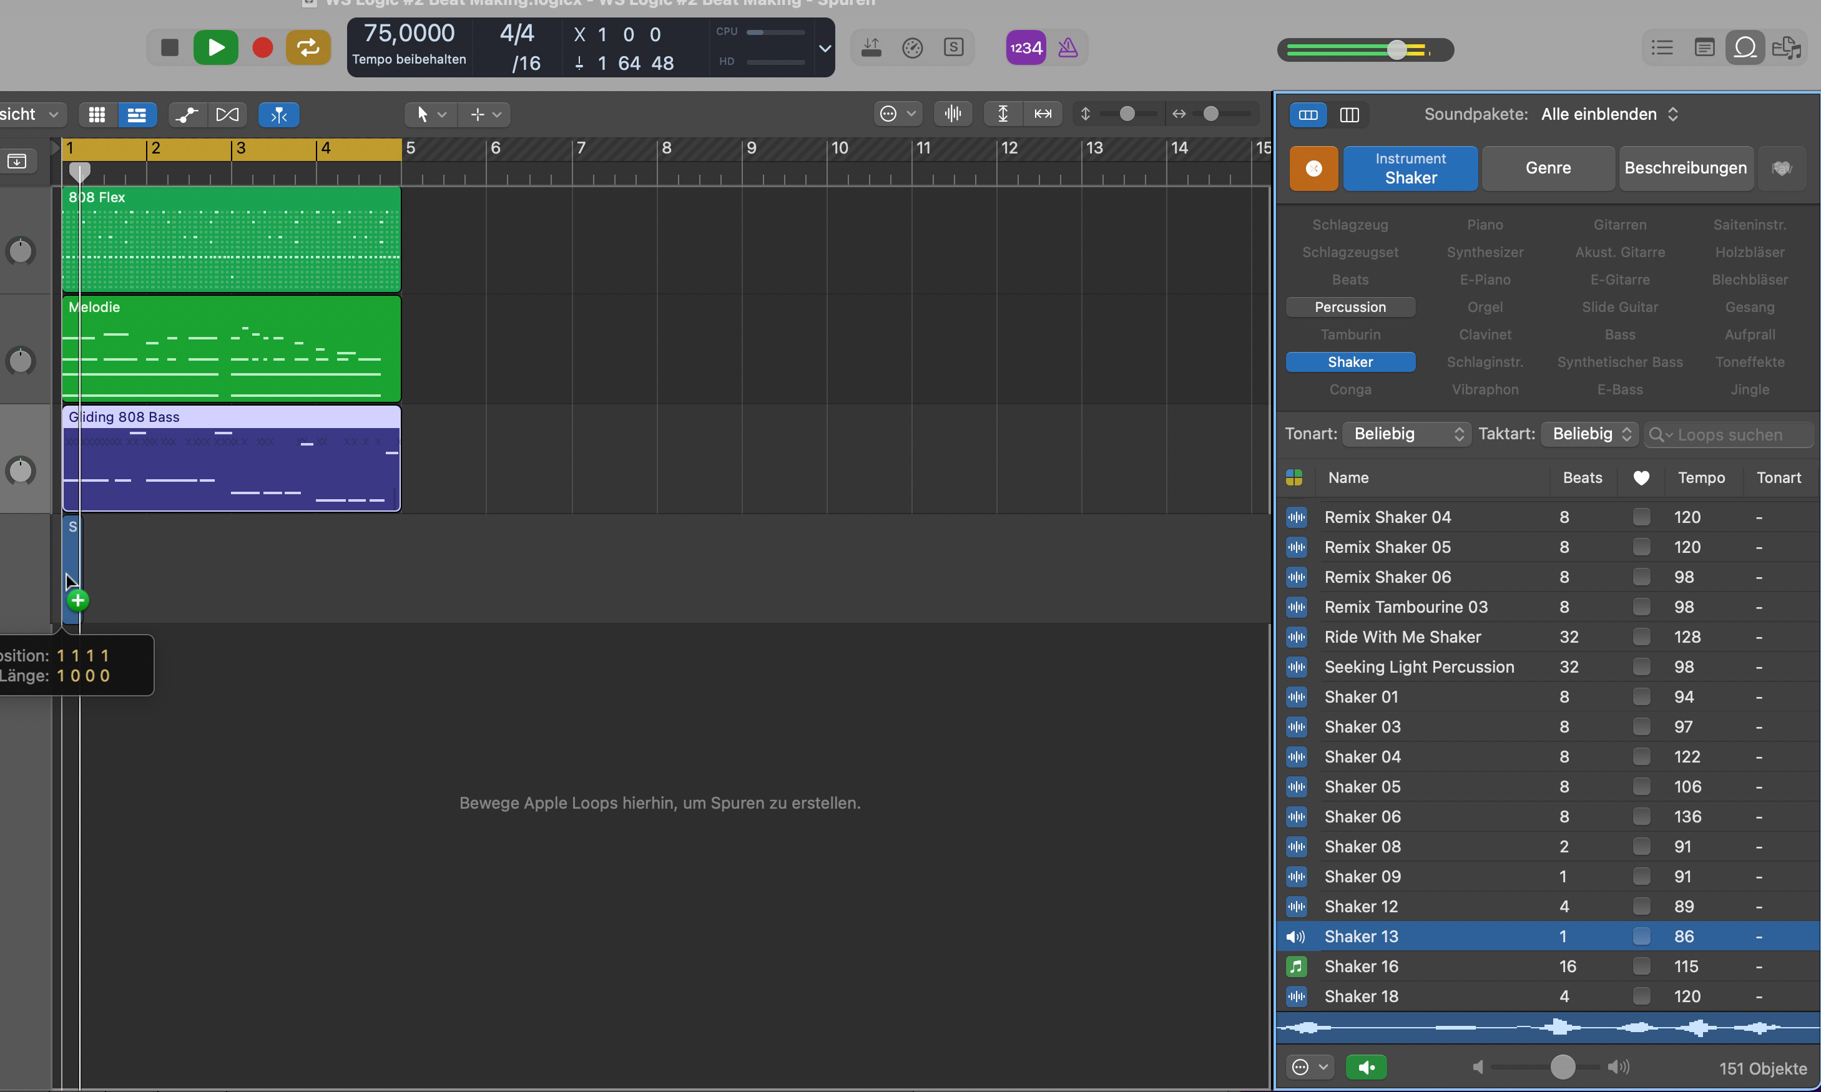Toggle the favorites filter heart button

click(1781, 168)
